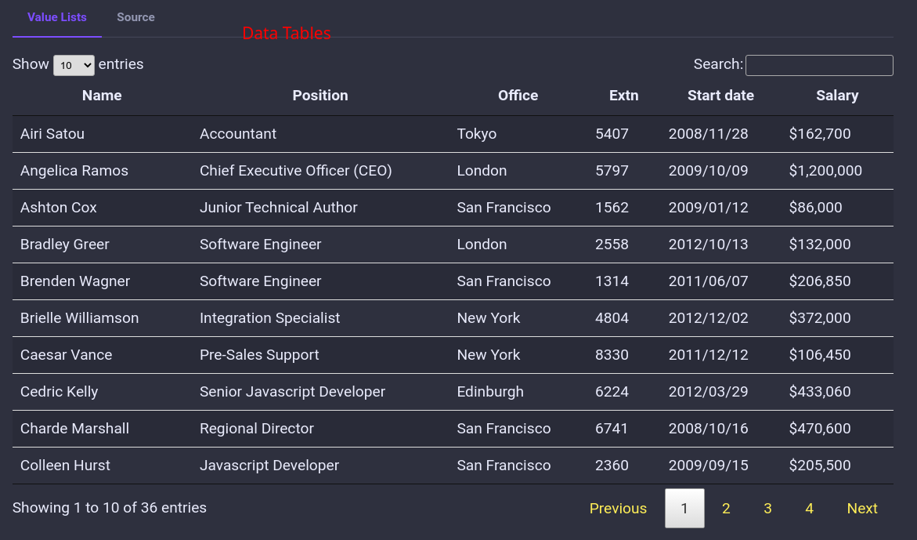
Task: Select current page 1 button
Action: click(x=684, y=509)
